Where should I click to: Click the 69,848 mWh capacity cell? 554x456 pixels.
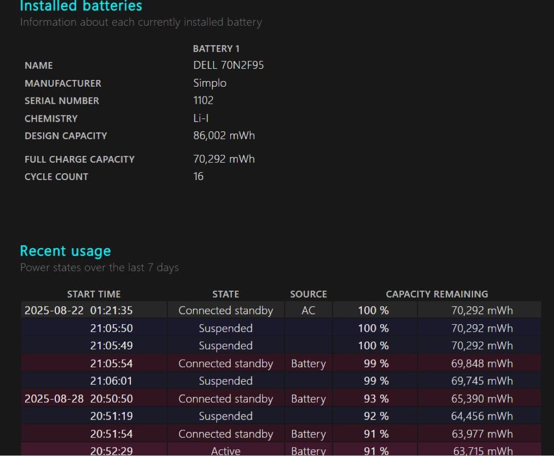coord(482,364)
